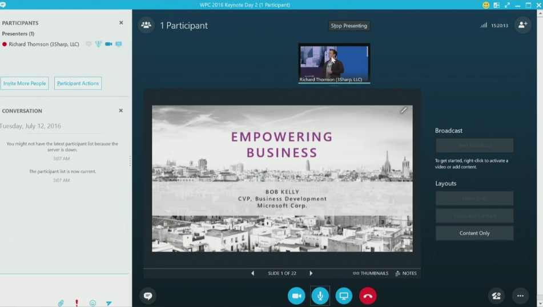This screenshot has height=307, width=543.
Task: Open the instant message bubble icon
Action: point(148,296)
